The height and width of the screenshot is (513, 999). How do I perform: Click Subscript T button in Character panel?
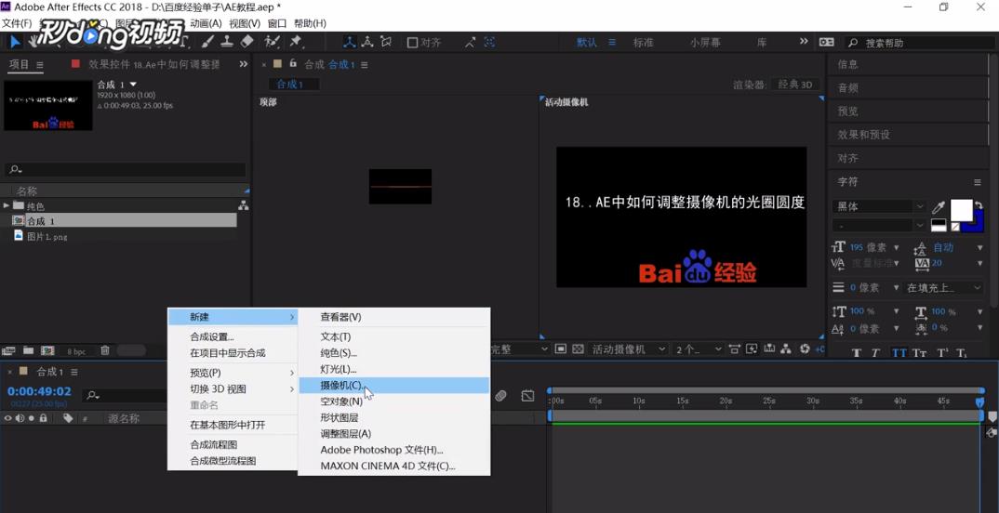[x=962, y=353]
